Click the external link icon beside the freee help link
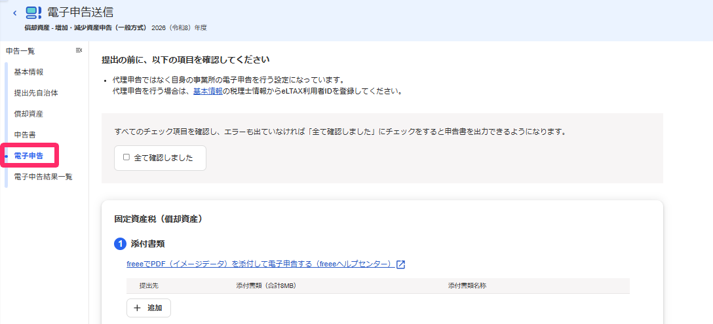 pos(400,264)
